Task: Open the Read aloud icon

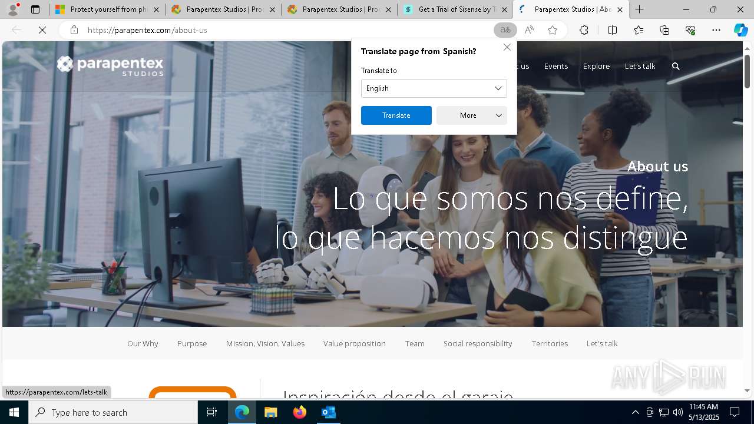Action: [529, 30]
